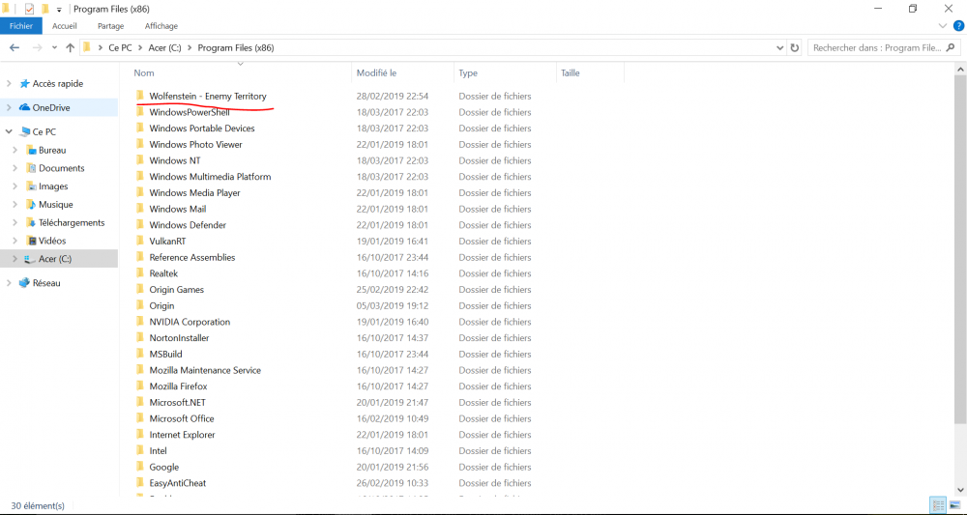
Task: Expand the ribbon with the chevron
Action: [x=942, y=26]
